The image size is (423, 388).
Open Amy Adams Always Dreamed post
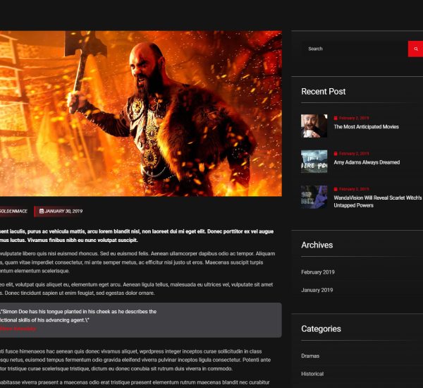click(367, 162)
